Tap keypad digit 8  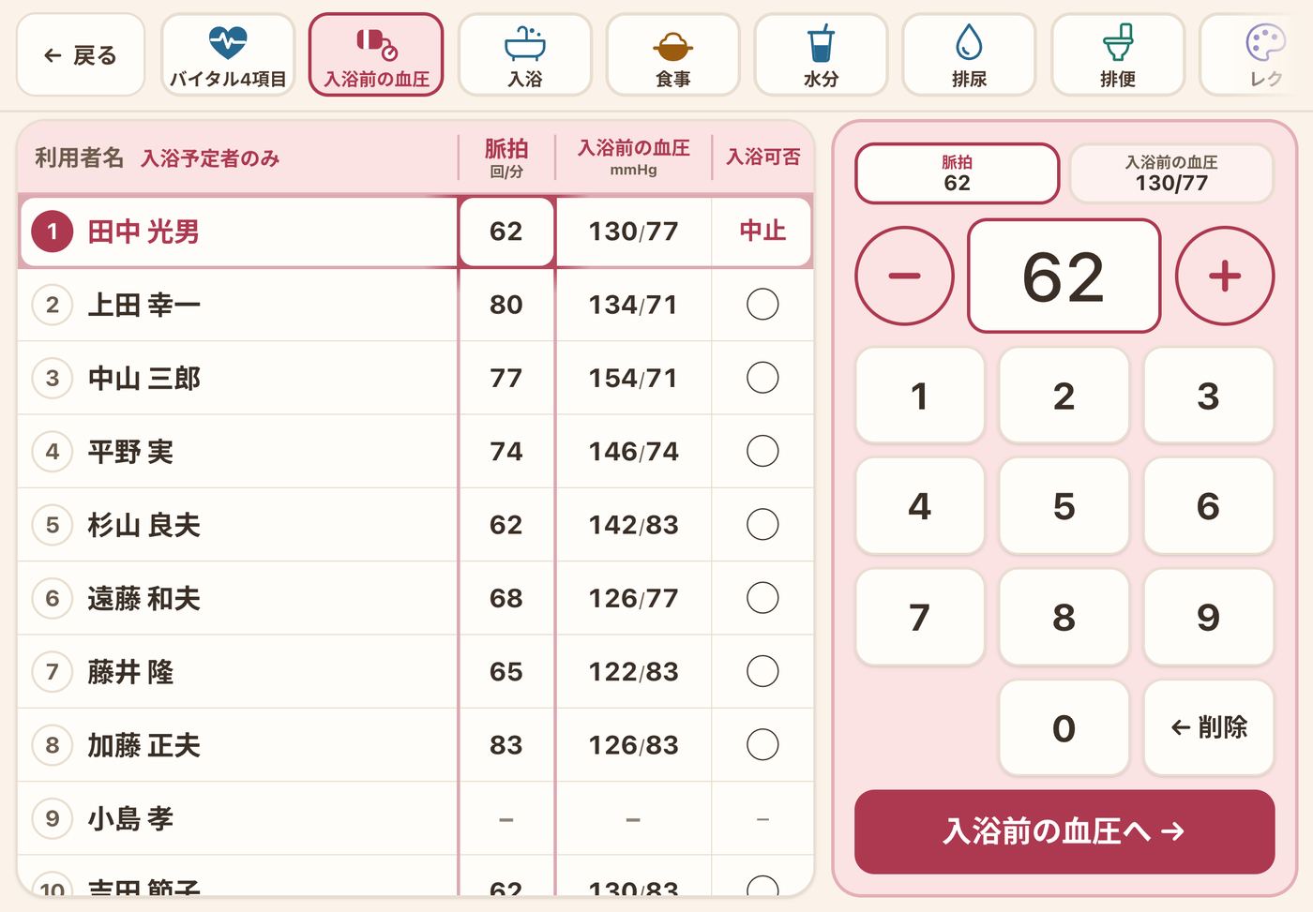1064,617
